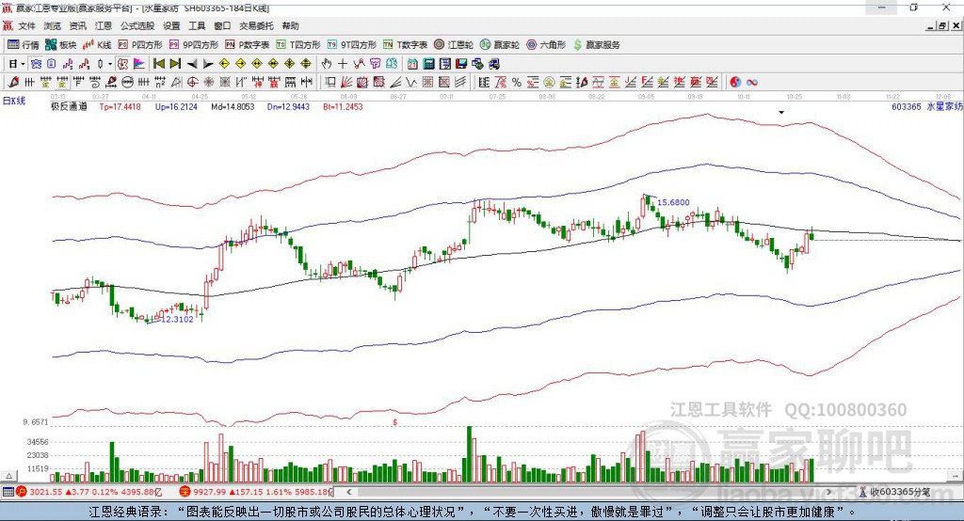Click the Up=16.2124 indicator value
964x521 pixels.
176,106
